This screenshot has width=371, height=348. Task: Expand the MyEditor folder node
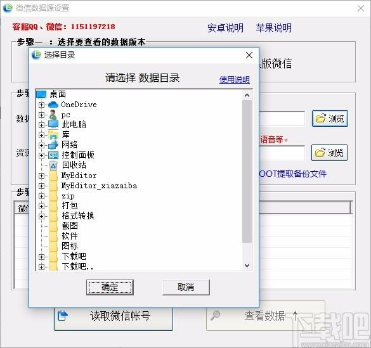click(x=41, y=176)
